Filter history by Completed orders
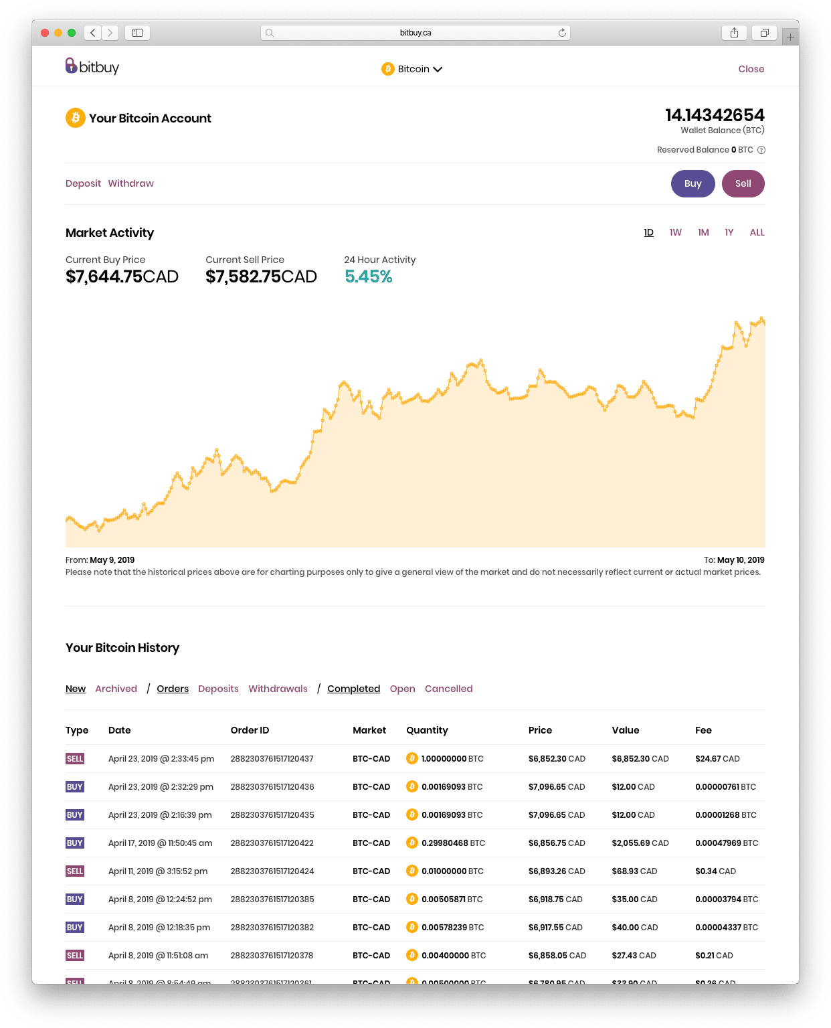Viewport: 831px width, 1028px height. pos(353,689)
